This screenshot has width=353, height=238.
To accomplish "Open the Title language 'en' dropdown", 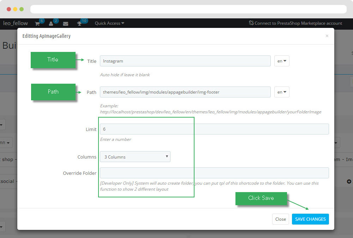I will point(282,61).
